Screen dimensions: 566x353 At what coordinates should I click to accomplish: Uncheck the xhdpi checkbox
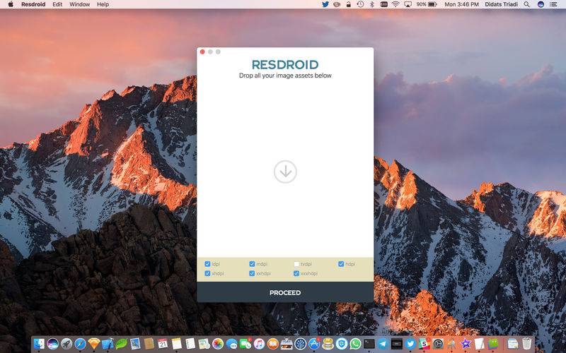[x=207, y=273]
